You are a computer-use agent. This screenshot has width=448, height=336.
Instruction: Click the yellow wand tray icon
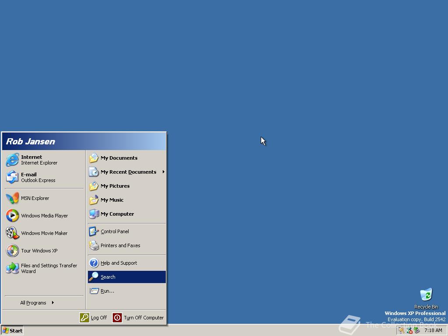[402, 331]
